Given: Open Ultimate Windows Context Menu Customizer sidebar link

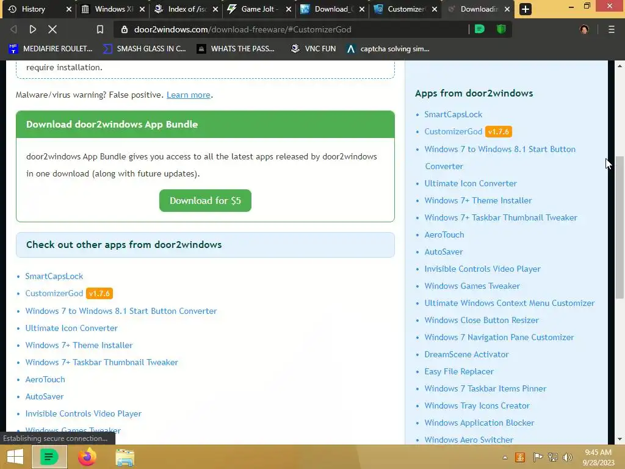Looking at the screenshot, I should tap(510, 303).
